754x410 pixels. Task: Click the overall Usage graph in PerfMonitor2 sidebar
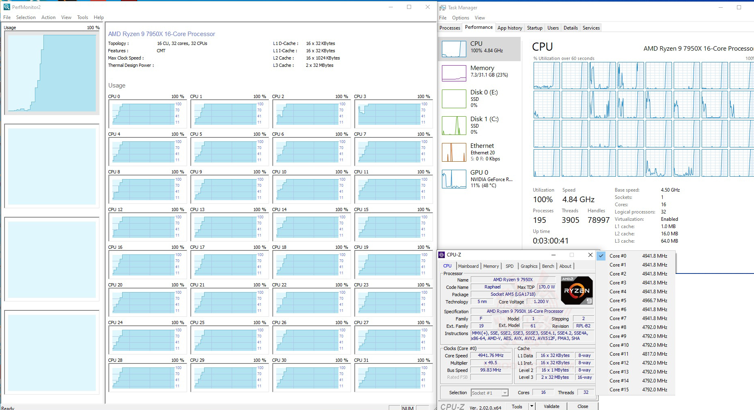click(x=52, y=73)
